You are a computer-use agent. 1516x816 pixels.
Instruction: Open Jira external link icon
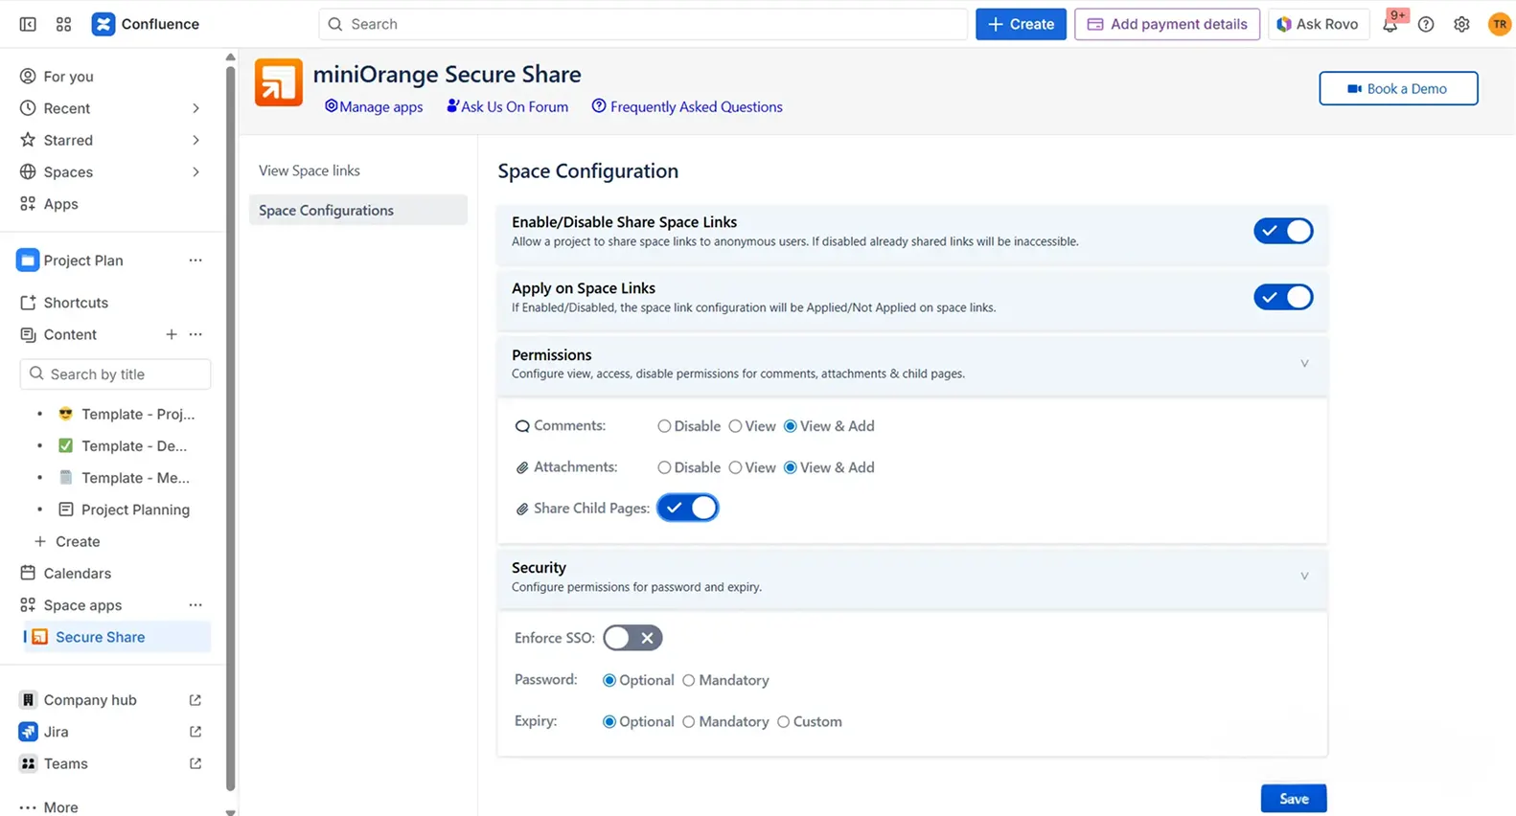195,732
